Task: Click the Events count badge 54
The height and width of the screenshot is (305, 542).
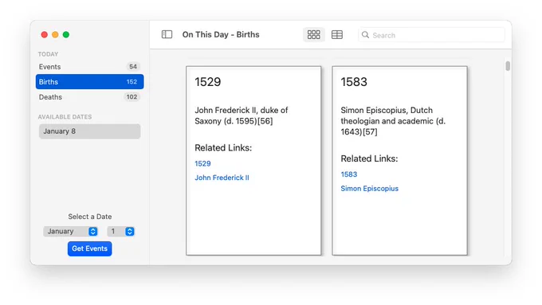Action: click(133, 67)
